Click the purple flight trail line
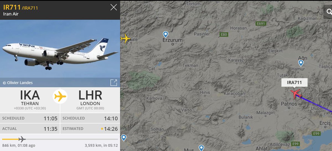The width and height of the screenshot is (332, 151). click(317, 104)
